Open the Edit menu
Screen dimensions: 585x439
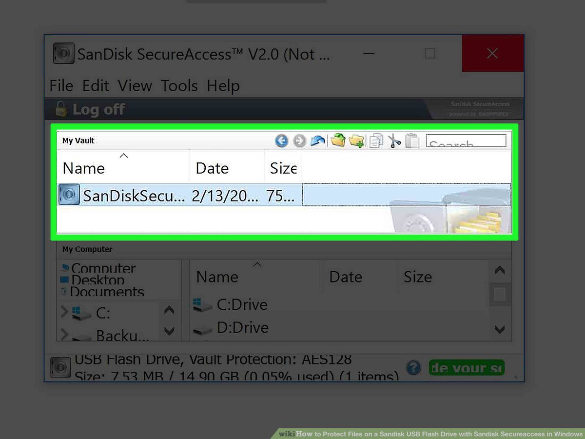pos(96,86)
